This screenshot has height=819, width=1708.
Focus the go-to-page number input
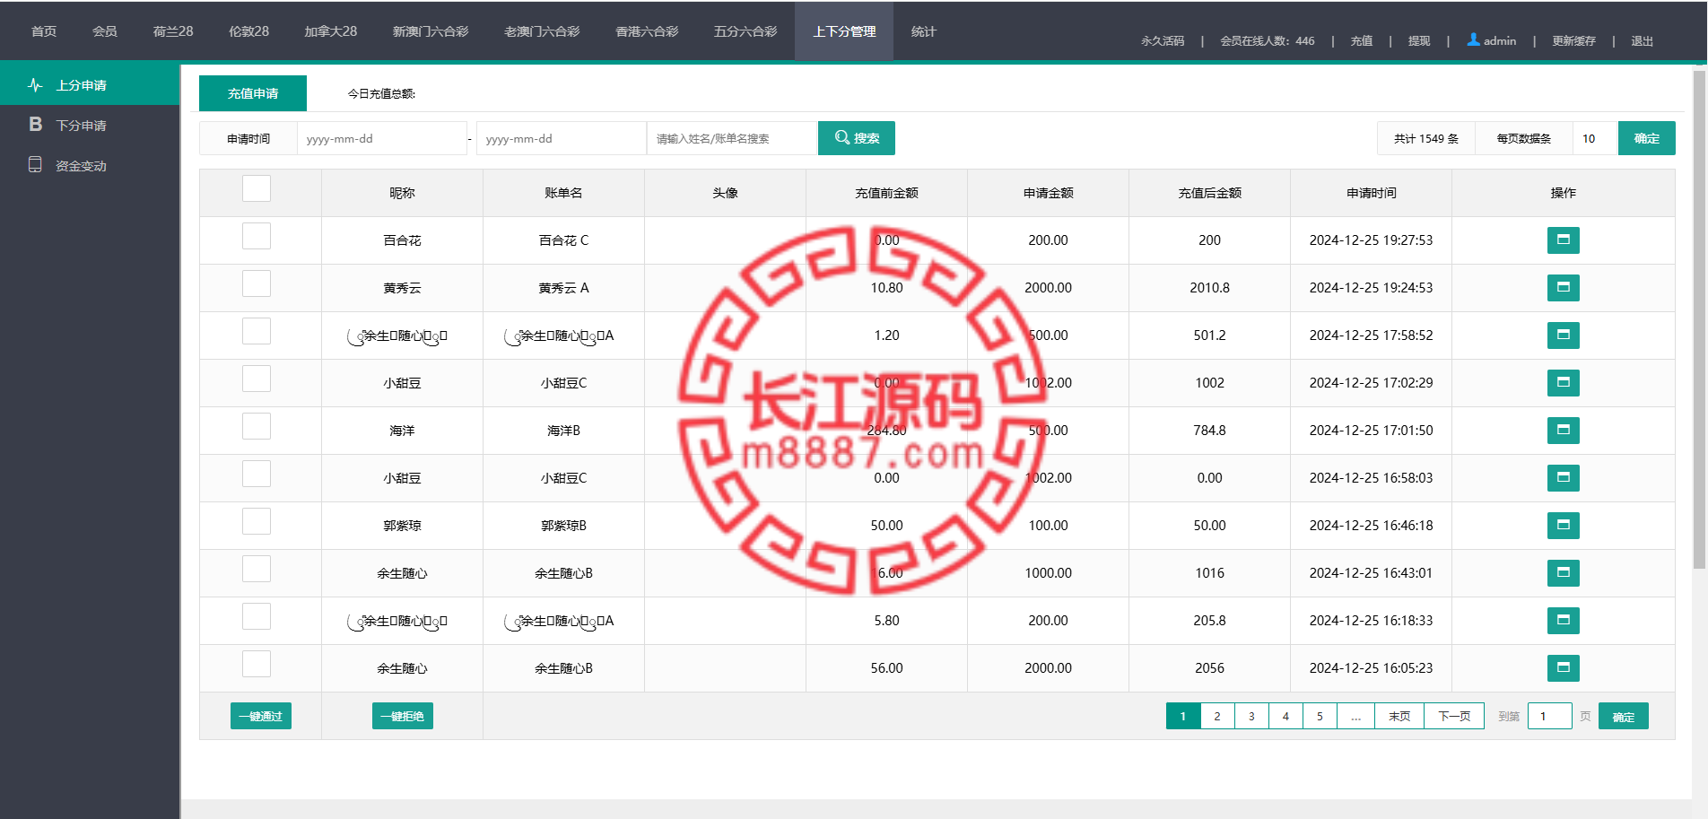[1549, 716]
